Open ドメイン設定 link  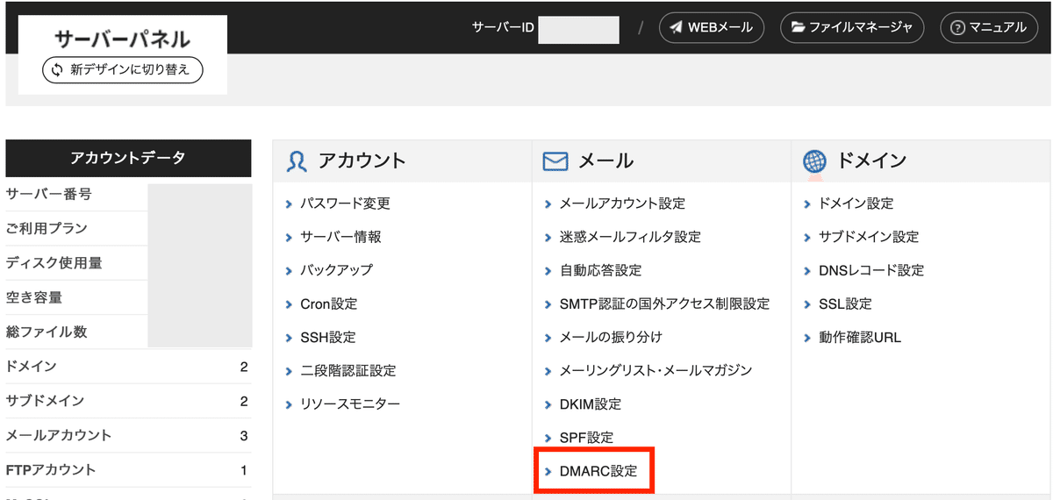tap(856, 204)
